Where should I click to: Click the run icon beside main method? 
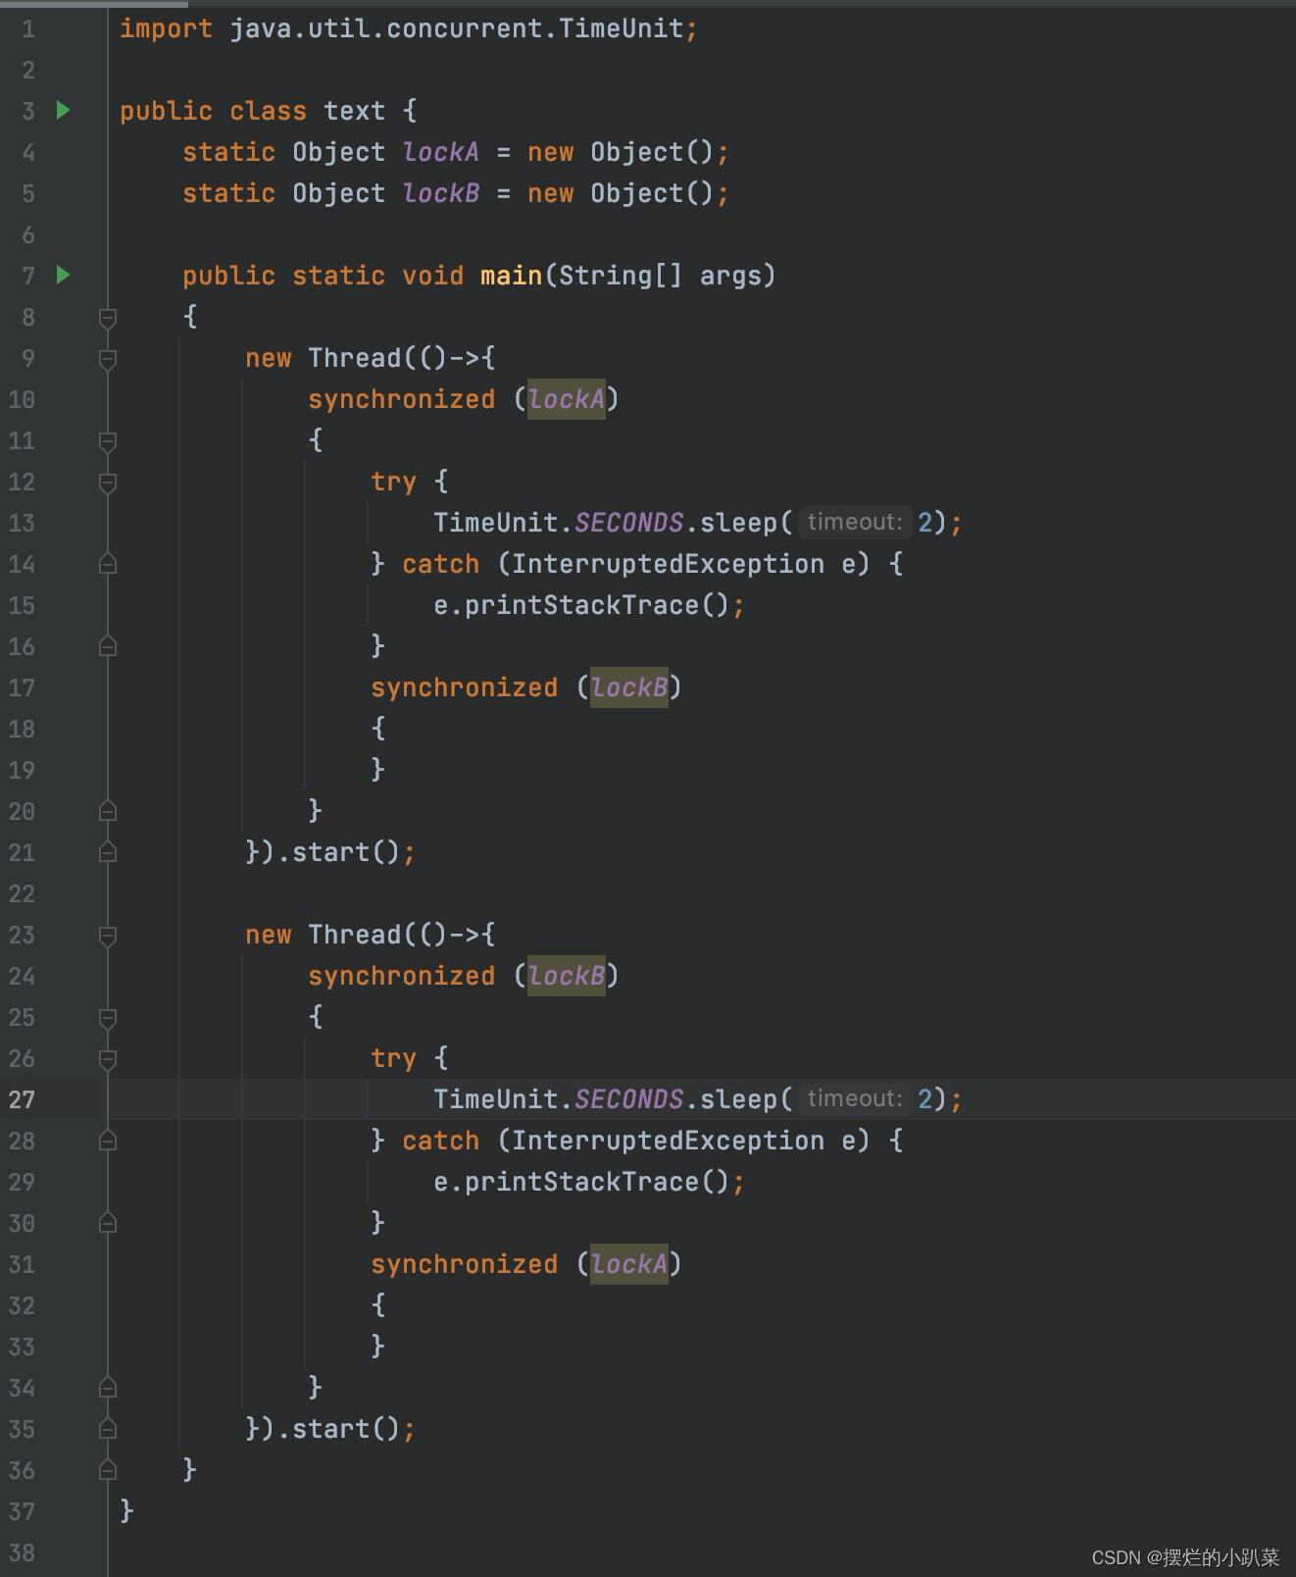click(64, 275)
